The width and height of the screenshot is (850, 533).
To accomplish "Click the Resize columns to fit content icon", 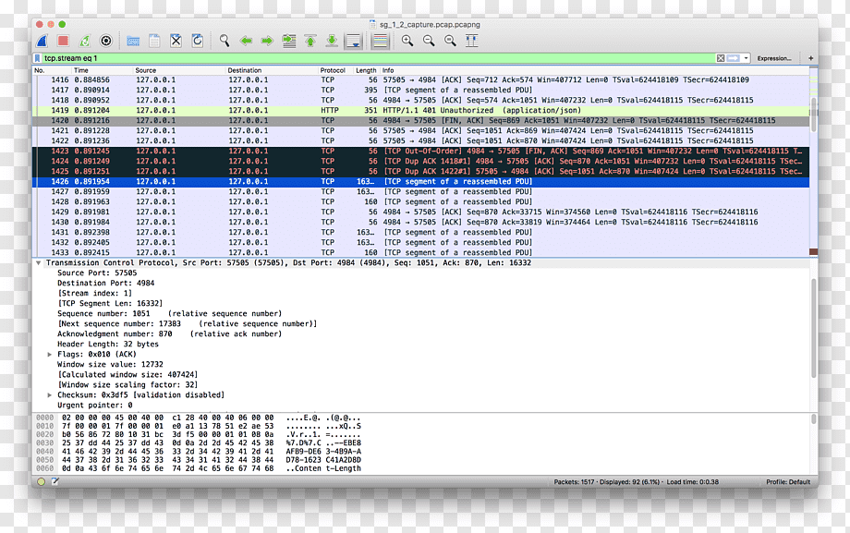I will tap(471, 41).
